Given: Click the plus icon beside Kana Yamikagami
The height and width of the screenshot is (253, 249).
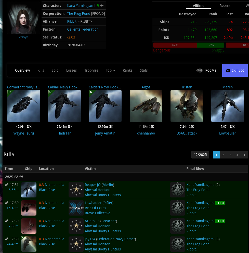Looking at the screenshot, I should 102,6.
